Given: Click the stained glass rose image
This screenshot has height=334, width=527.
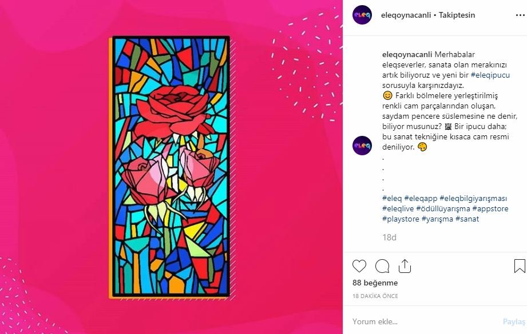Looking at the screenshot, I should coord(171,167).
